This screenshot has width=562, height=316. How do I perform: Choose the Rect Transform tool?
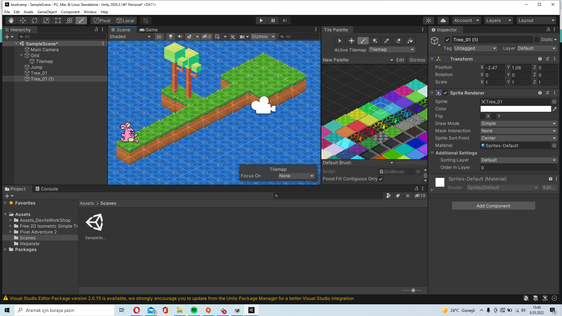coord(58,20)
